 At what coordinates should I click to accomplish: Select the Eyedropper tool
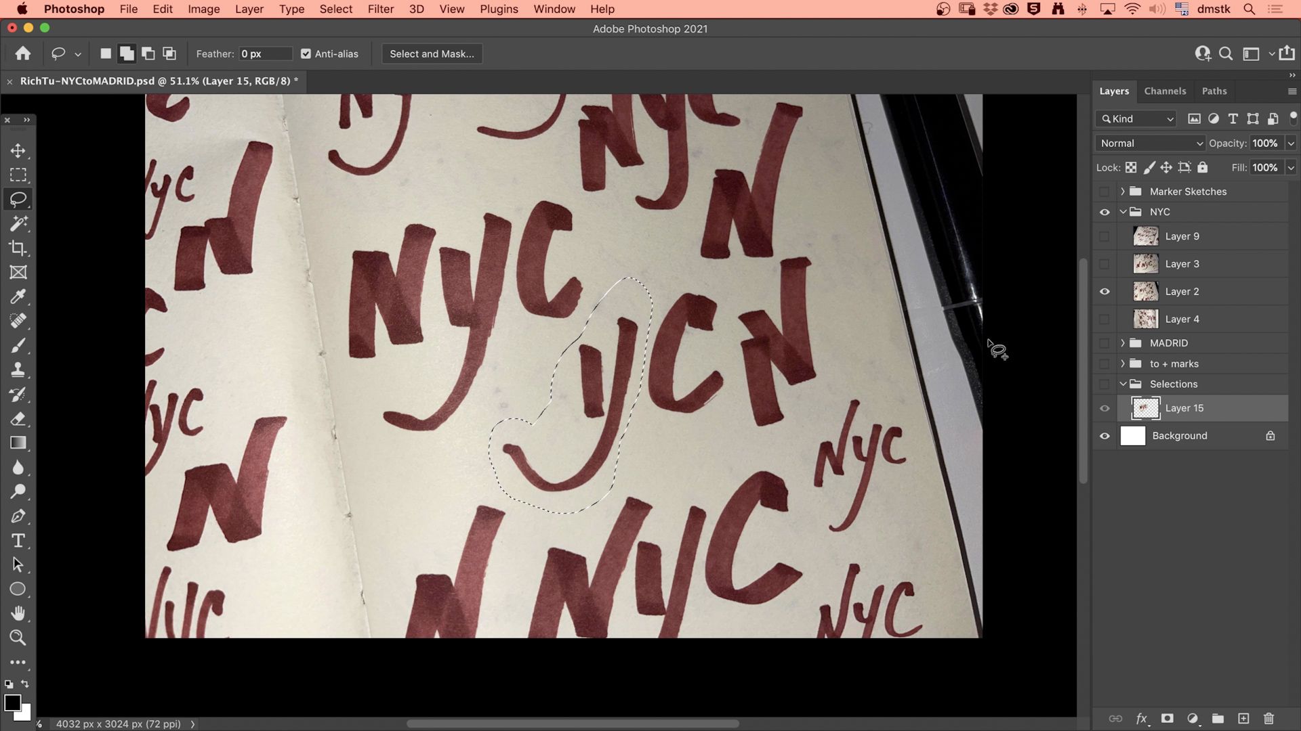(x=18, y=296)
